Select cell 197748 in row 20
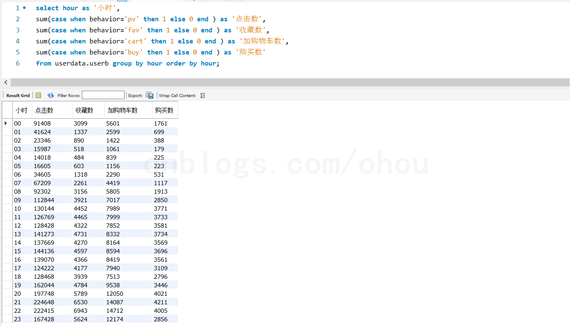The image size is (570, 326). pos(52,294)
